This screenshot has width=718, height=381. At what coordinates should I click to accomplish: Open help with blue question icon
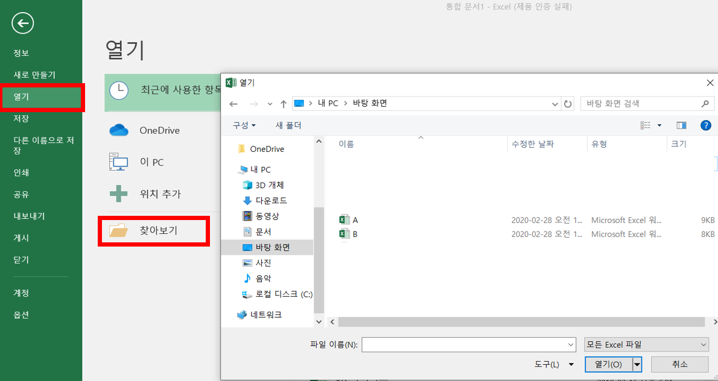pos(706,125)
